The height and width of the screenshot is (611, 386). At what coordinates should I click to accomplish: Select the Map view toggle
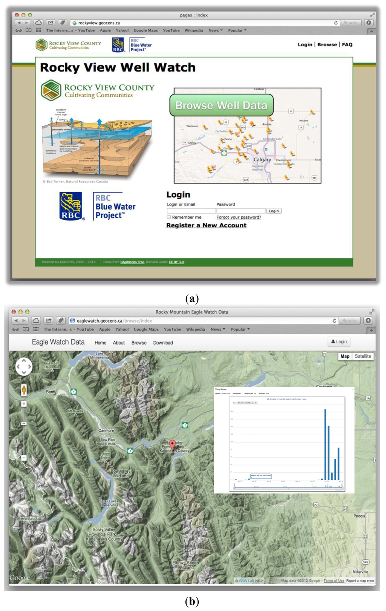click(345, 356)
